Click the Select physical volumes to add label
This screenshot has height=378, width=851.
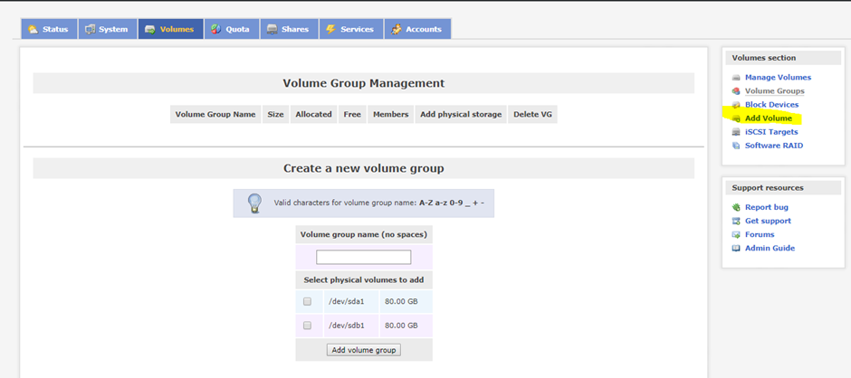point(364,279)
